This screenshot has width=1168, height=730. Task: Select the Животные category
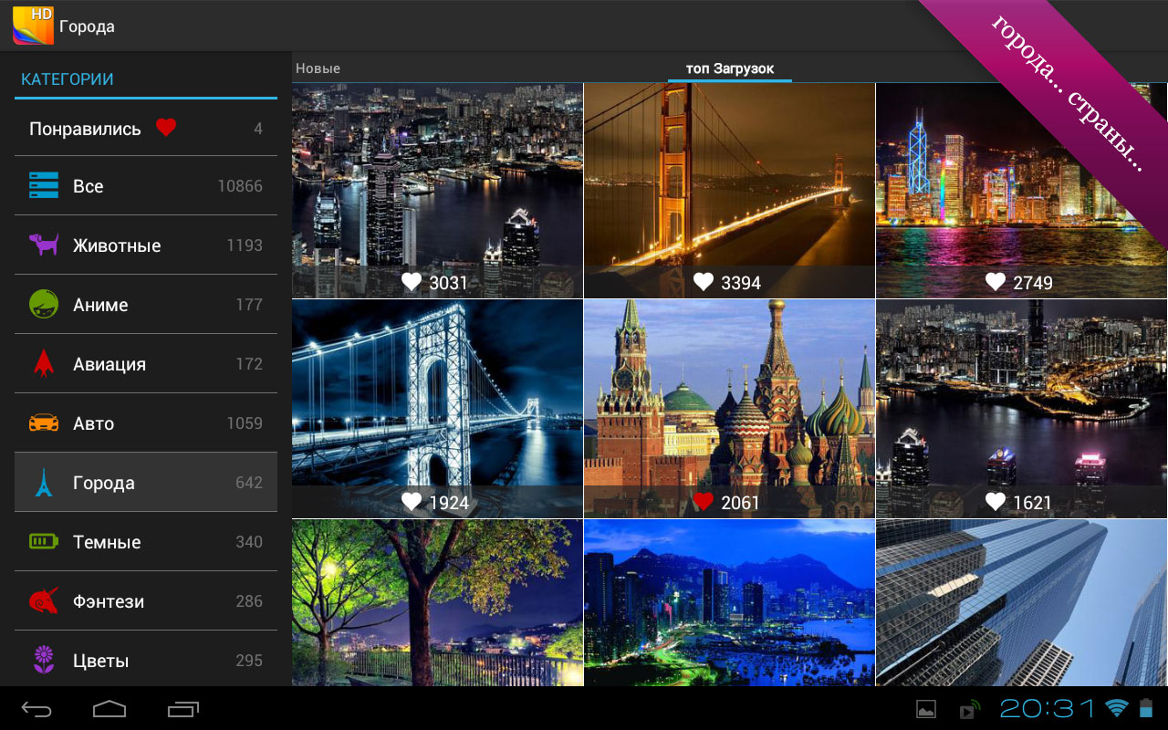pos(146,245)
